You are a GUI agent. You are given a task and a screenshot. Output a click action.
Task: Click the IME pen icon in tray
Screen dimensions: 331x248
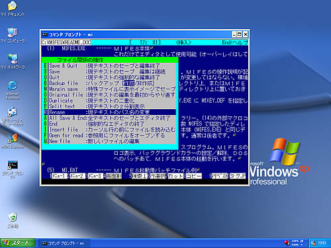pyautogui.click(x=287, y=243)
